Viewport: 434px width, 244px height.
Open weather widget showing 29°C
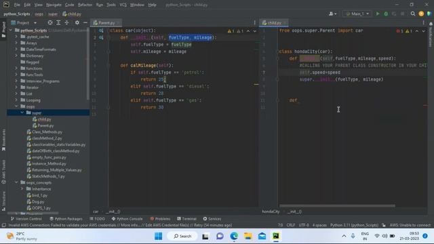click(22, 236)
